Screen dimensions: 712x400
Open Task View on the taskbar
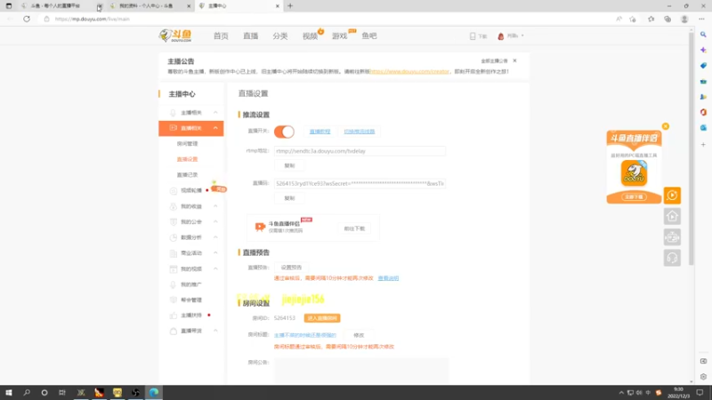click(x=62, y=393)
